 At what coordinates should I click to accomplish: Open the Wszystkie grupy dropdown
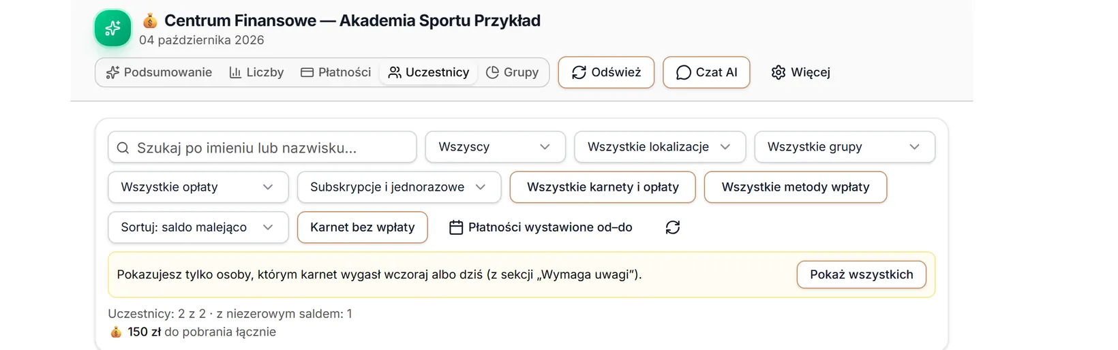[x=845, y=147]
